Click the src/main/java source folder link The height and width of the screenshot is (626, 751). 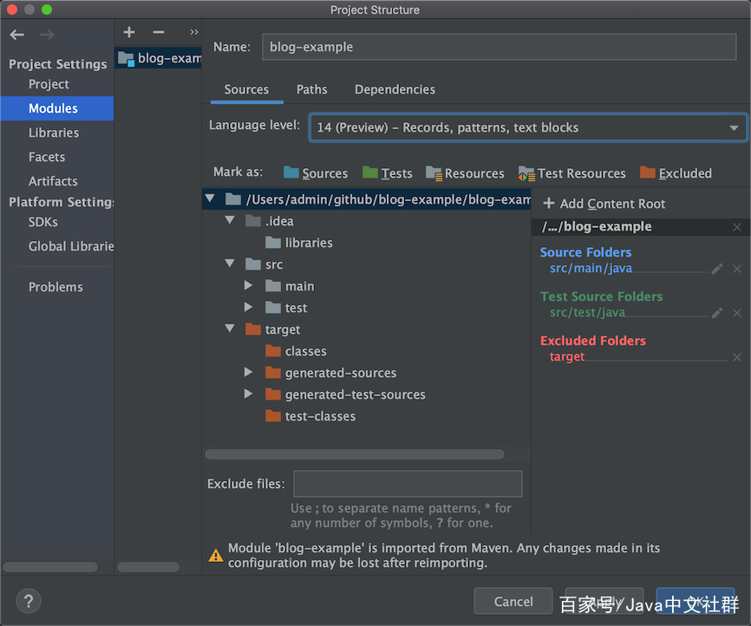591,268
